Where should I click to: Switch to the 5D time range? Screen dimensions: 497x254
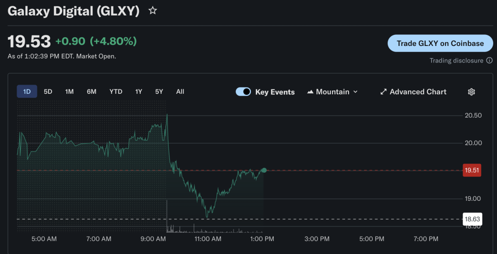[x=48, y=91]
